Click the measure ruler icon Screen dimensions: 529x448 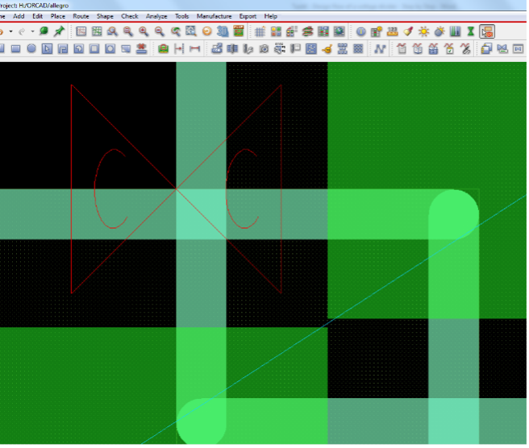tap(392, 31)
